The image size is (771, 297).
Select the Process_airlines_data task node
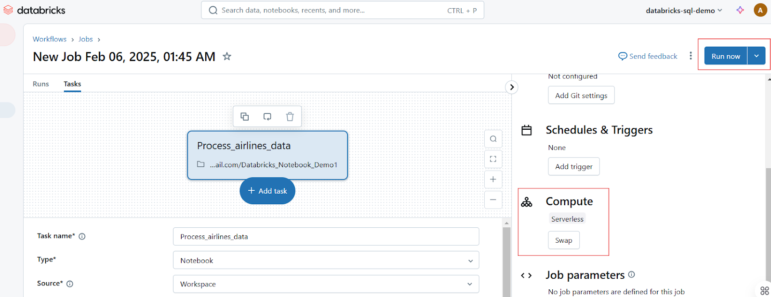[x=267, y=155]
